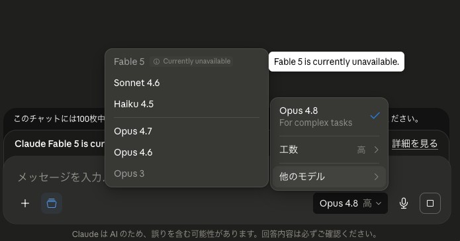Click the Claude Fable 5 is cur... banner text
Image resolution: width=460 pixels, height=241 pixels.
(x=60, y=144)
